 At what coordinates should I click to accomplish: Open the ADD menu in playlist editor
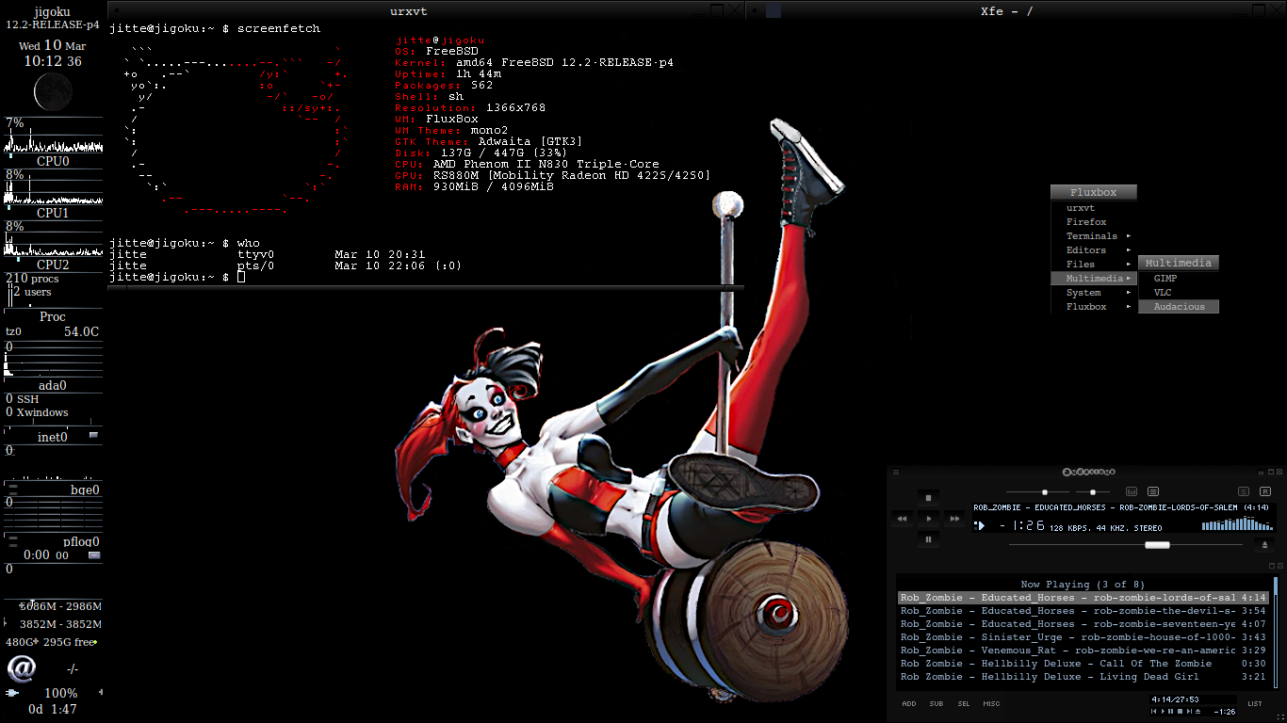point(909,703)
